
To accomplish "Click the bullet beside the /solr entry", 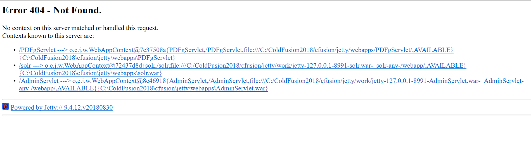I will tap(15, 66).
